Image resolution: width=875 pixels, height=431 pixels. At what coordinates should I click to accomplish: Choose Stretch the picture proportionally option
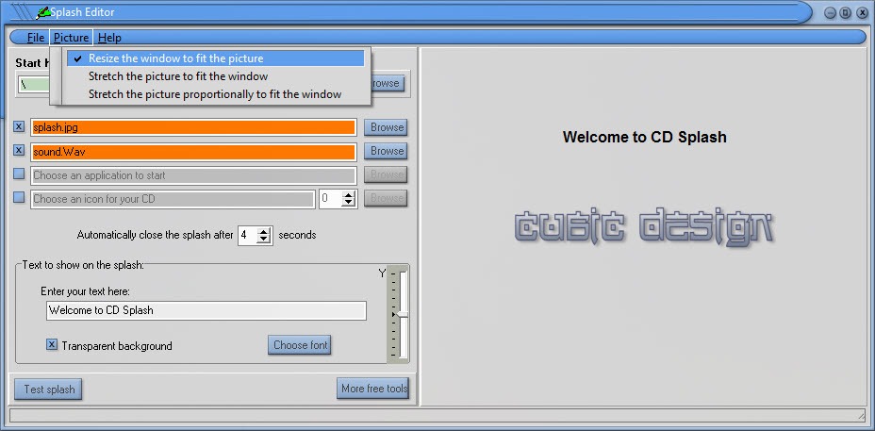[x=214, y=94]
